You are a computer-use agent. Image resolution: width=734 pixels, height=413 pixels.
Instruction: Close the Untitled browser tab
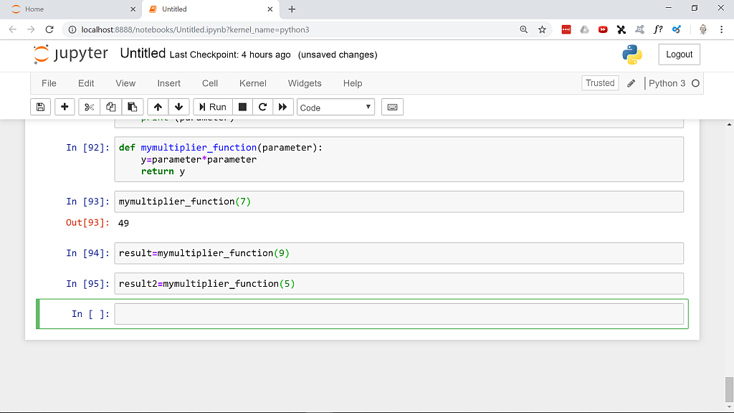[x=270, y=9]
